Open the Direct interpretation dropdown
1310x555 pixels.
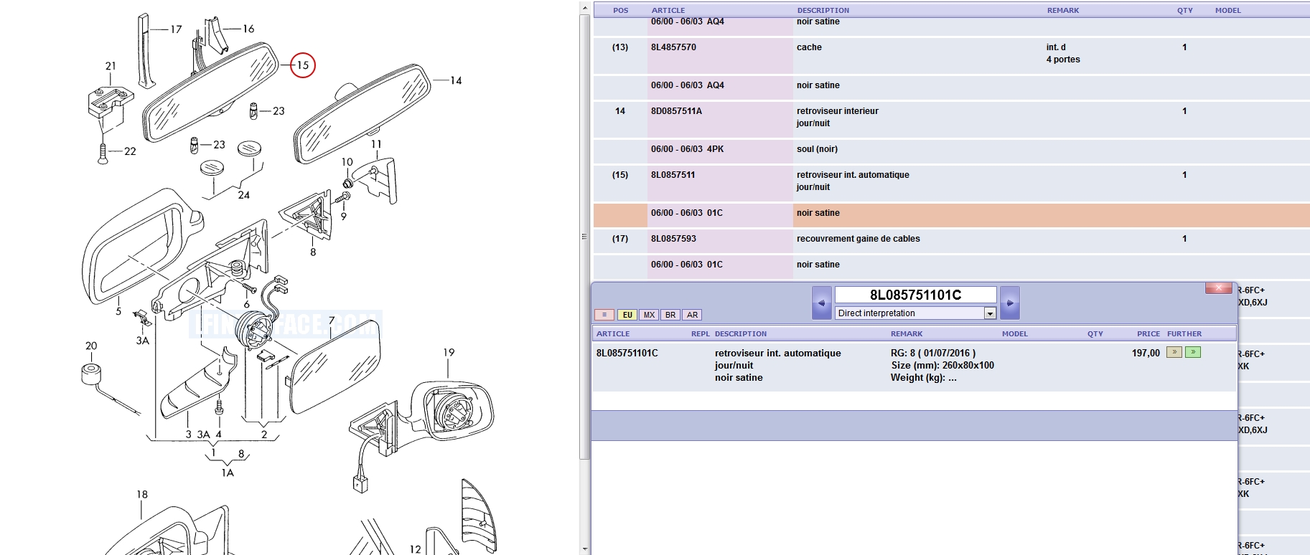(990, 313)
